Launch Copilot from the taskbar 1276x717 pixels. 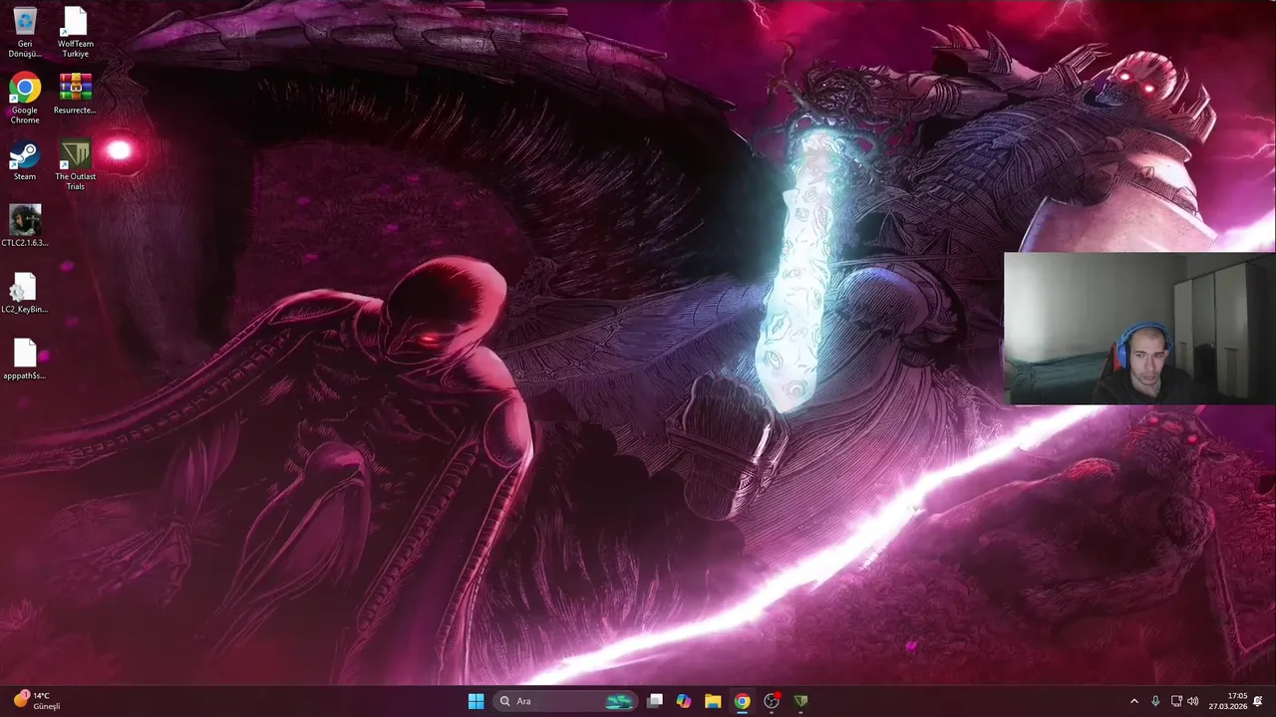click(684, 701)
